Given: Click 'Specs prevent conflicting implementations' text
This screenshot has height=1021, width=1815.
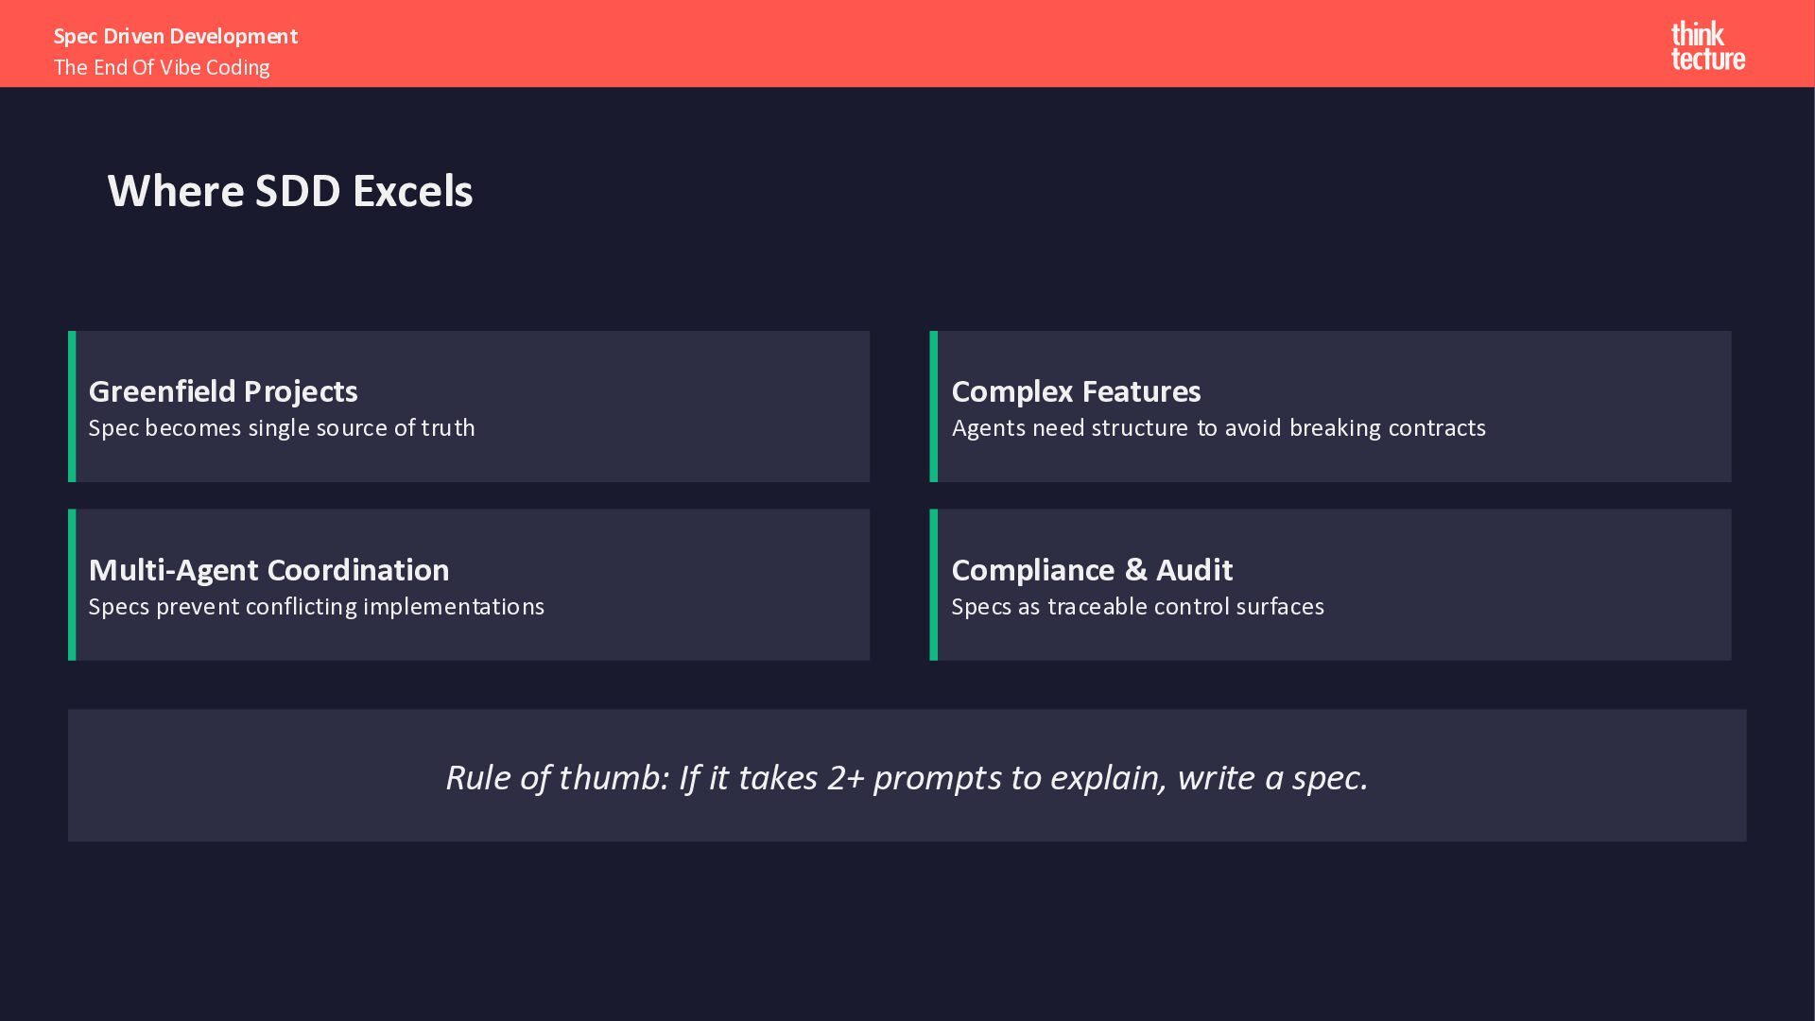Looking at the screenshot, I should pos(317,607).
